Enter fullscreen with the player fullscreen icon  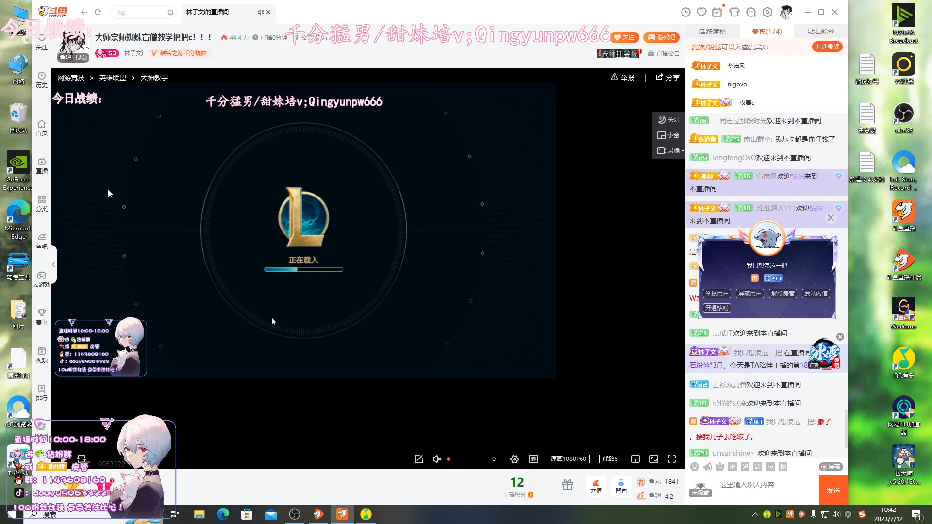[x=672, y=458]
